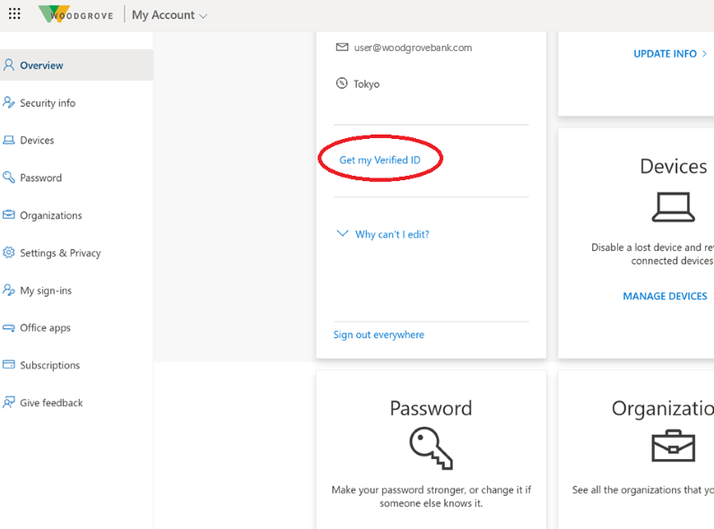
Task: Click the Give feedback icon
Action: click(x=9, y=402)
